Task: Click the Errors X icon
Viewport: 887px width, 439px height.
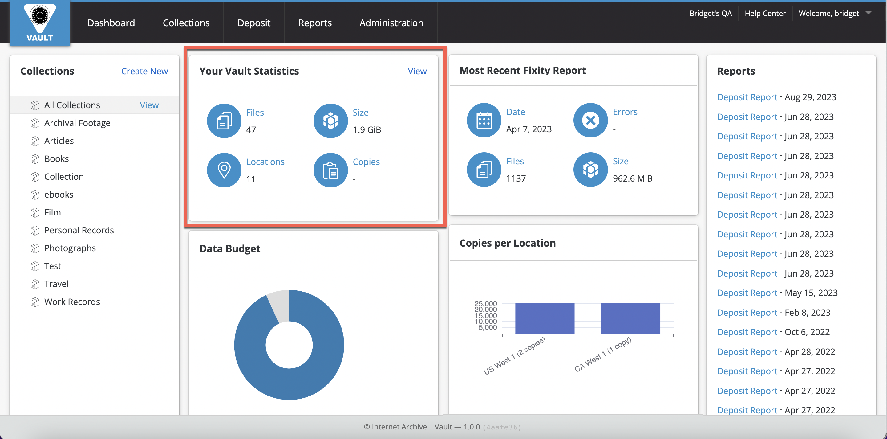Action: click(590, 120)
